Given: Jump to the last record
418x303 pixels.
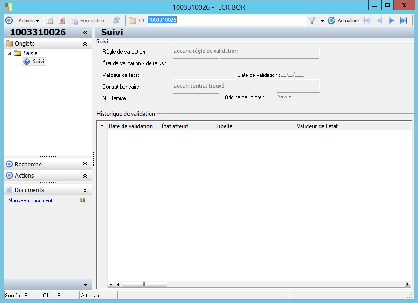Looking at the screenshot, I should tap(404, 21).
